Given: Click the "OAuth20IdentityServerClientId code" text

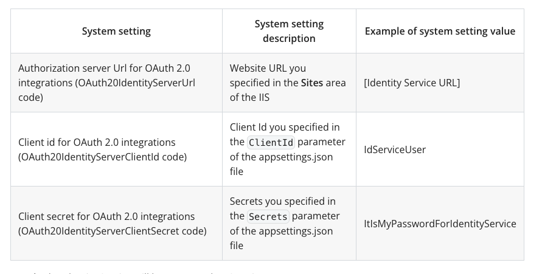Looking at the screenshot, I should click(x=102, y=157).
